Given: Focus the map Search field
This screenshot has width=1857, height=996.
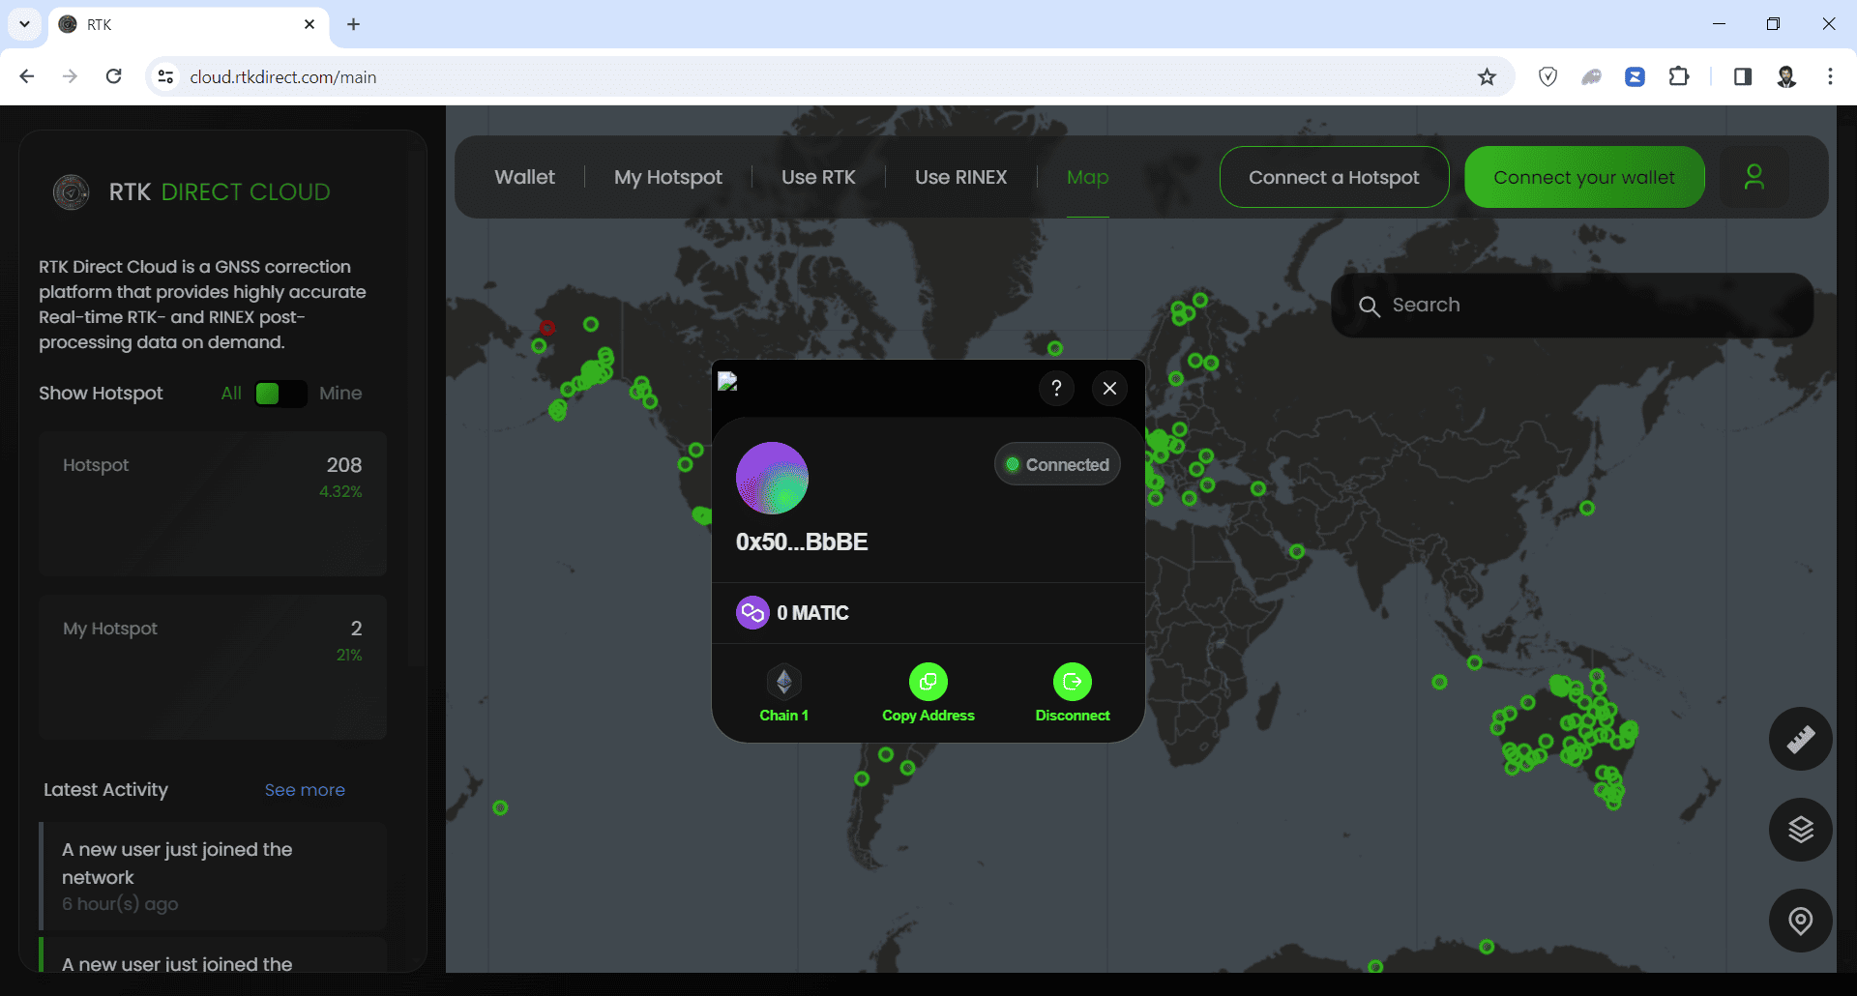Looking at the screenshot, I should [x=1572, y=306].
